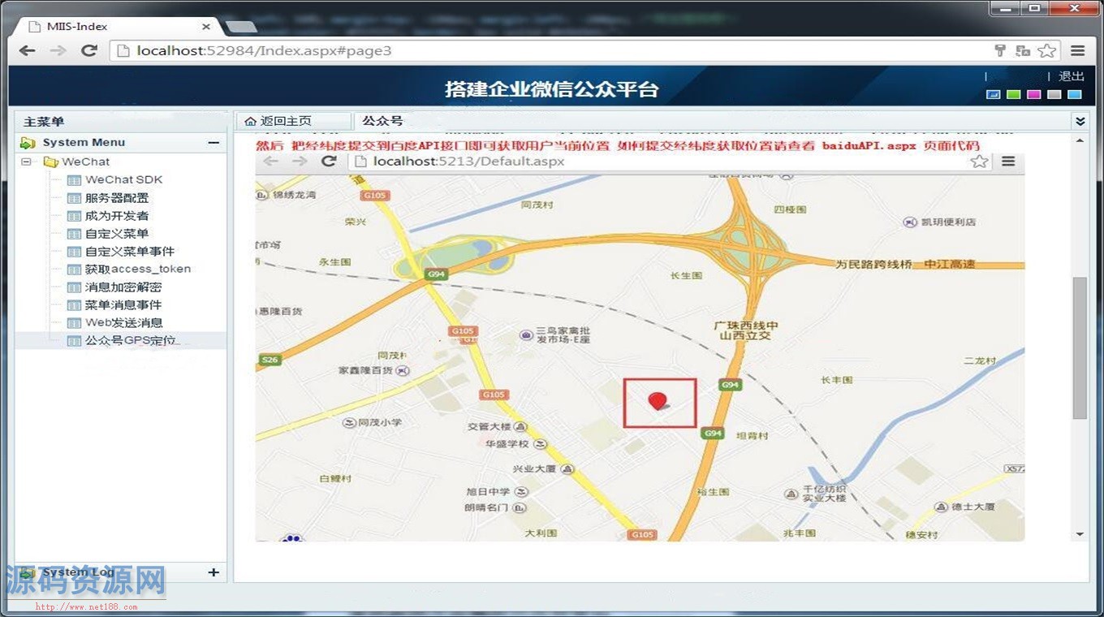Viewport: 1104px width, 617px height.
Task: Pick the dark blue theme swatch
Action: [x=993, y=94]
